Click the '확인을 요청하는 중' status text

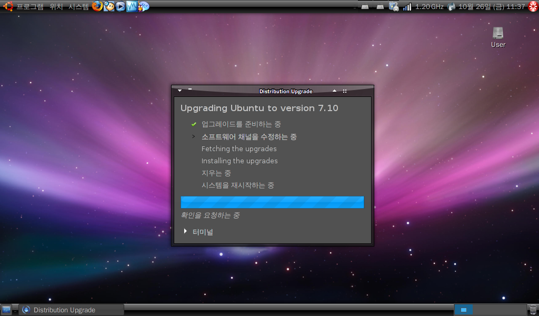point(210,215)
